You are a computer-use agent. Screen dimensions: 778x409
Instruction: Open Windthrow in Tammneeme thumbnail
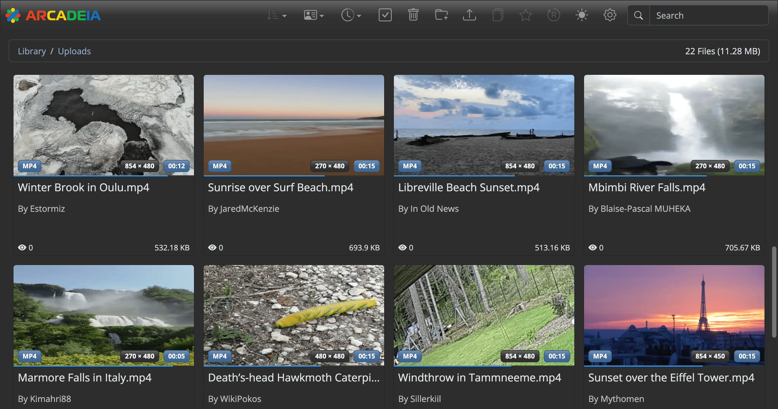coord(484,315)
